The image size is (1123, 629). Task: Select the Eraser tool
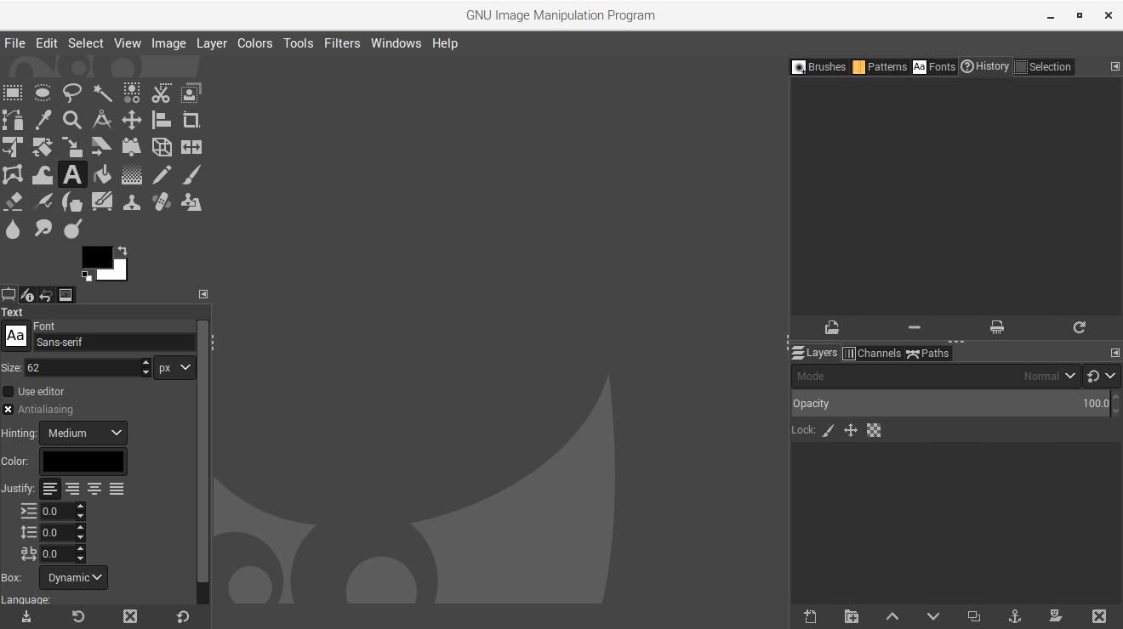[13, 202]
